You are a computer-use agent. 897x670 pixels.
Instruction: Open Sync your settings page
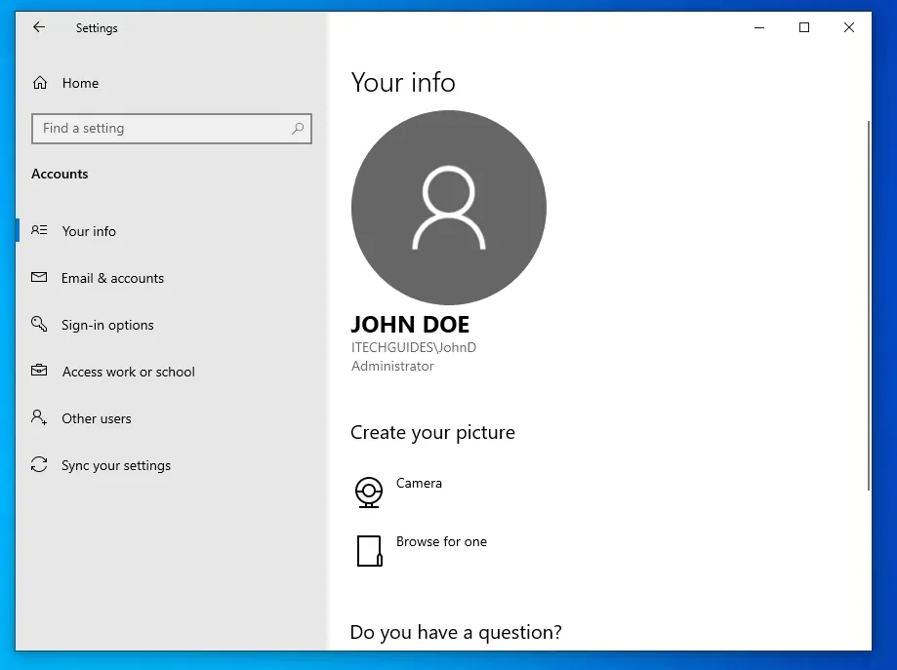tap(113, 464)
